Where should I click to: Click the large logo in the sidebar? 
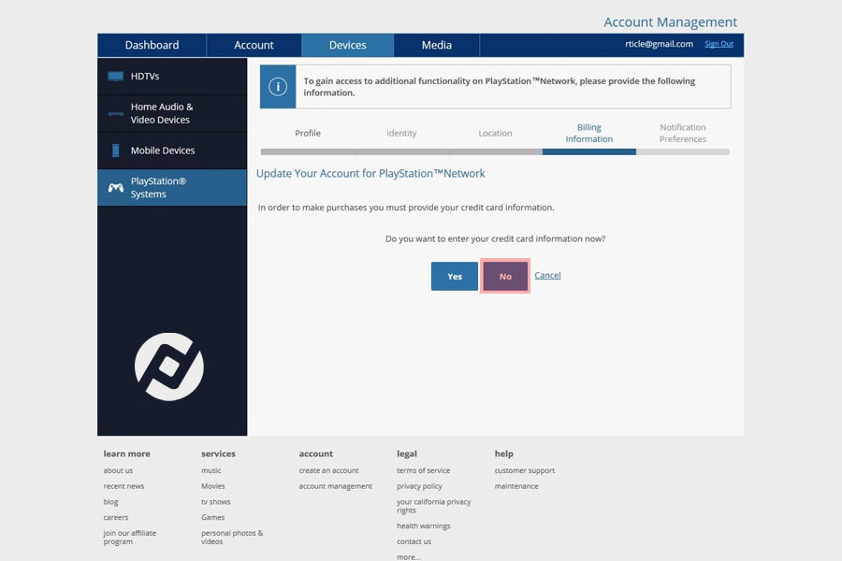pyautogui.click(x=169, y=367)
